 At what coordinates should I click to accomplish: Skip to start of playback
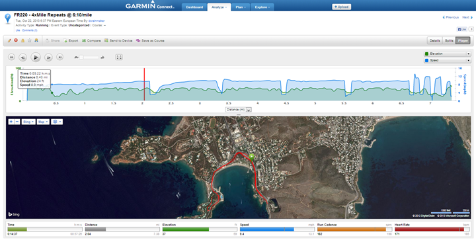[x=11, y=57]
